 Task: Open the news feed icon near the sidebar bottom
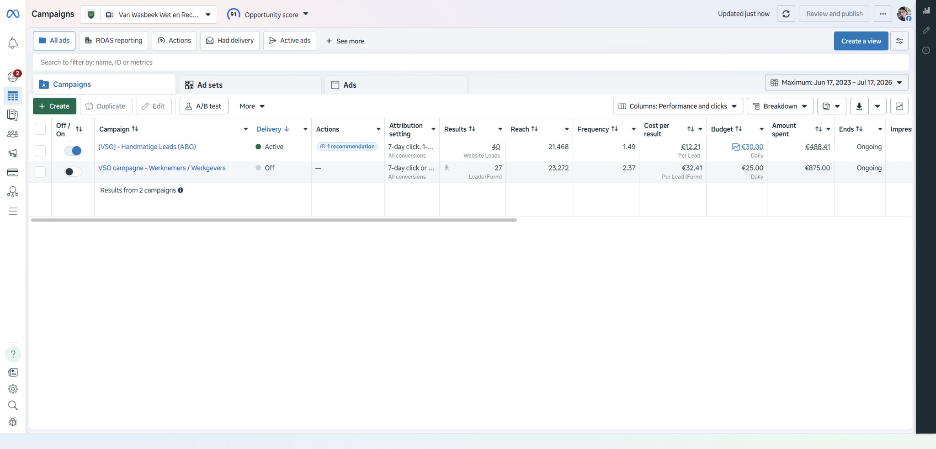13,372
